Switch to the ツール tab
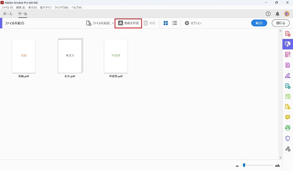 [22, 14]
